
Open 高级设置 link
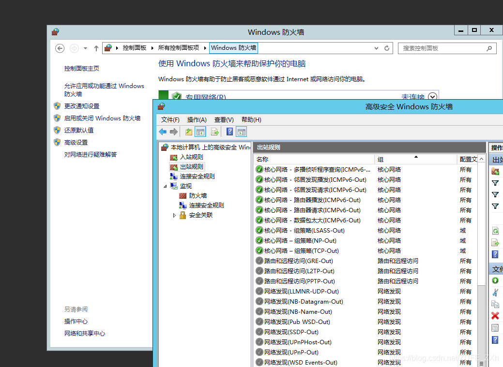[76, 142]
